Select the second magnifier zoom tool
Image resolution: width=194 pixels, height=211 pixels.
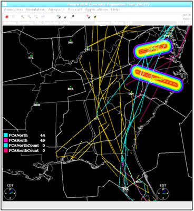click(29, 17)
